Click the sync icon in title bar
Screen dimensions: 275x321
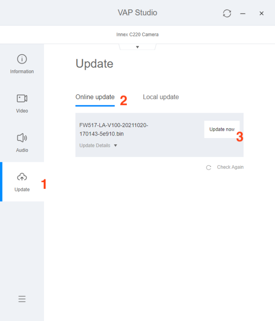point(227,14)
